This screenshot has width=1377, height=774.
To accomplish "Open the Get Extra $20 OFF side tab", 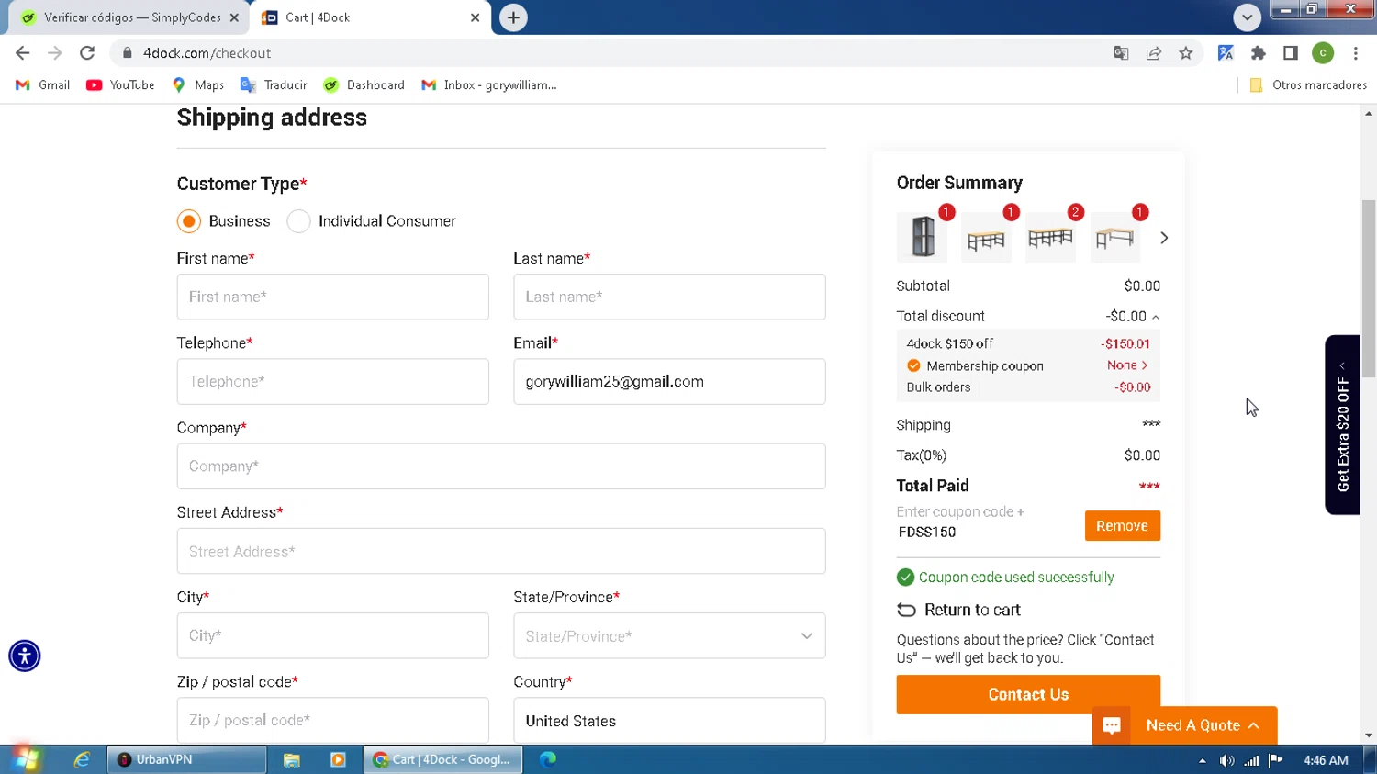I will (1342, 425).
